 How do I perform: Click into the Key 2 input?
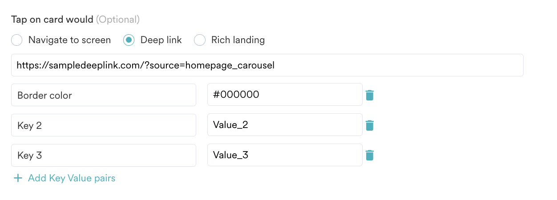coord(103,125)
